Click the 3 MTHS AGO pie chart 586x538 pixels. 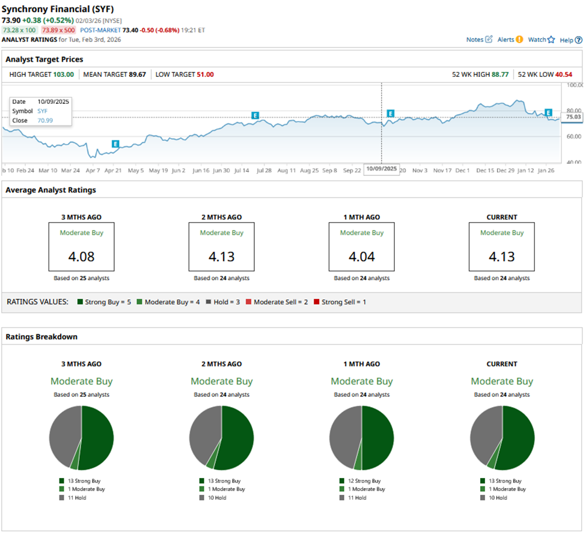click(x=81, y=438)
